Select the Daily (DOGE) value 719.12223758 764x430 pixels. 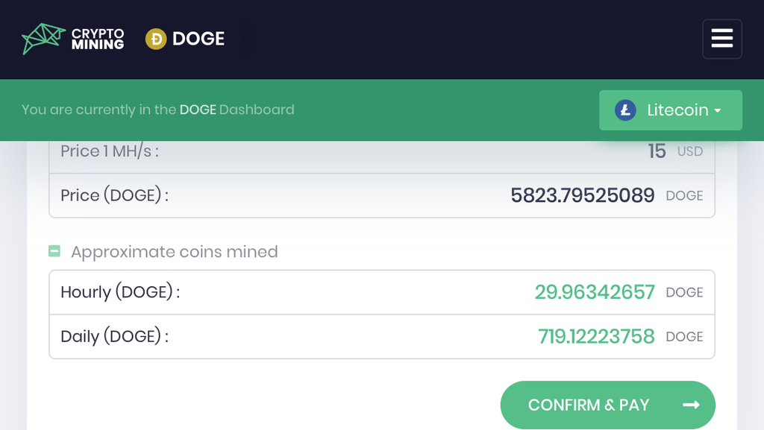coord(596,337)
